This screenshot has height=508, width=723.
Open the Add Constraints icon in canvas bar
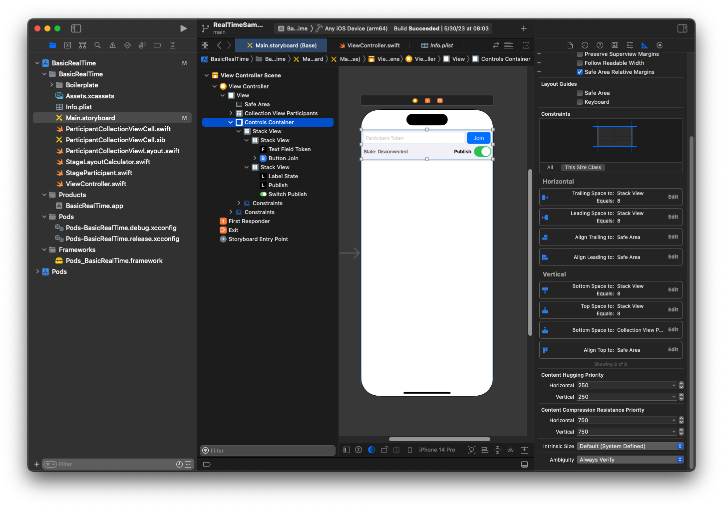point(497,450)
